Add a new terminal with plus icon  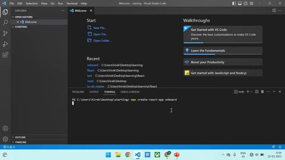click(248, 92)
